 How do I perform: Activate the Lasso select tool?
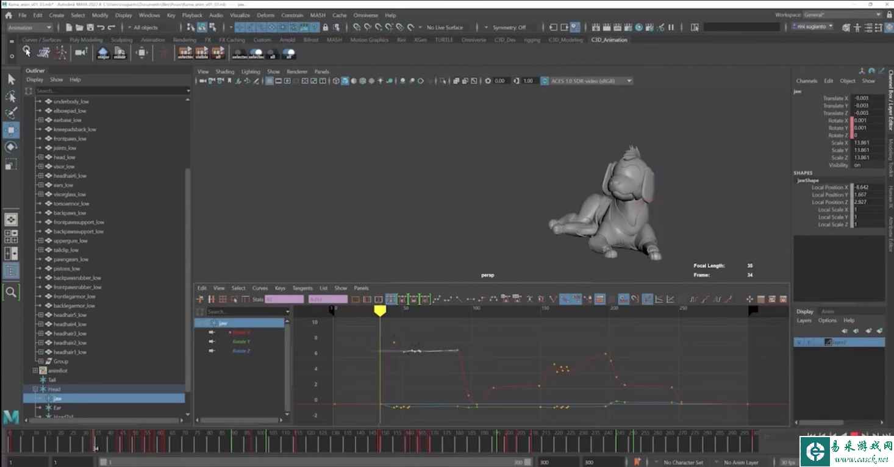pos(11,96)
